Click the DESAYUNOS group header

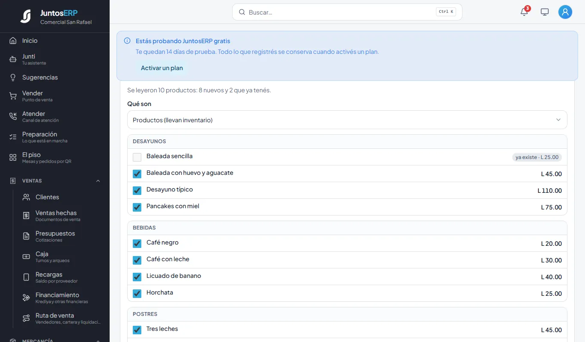tap(347, 142)
